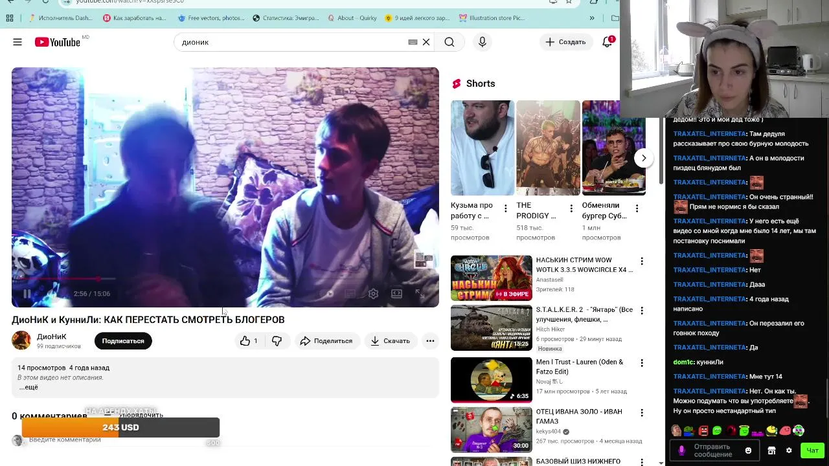Show hidden bookmarks with chevron
The height and width of the screenshot is (466, 829).
point(591,18)
